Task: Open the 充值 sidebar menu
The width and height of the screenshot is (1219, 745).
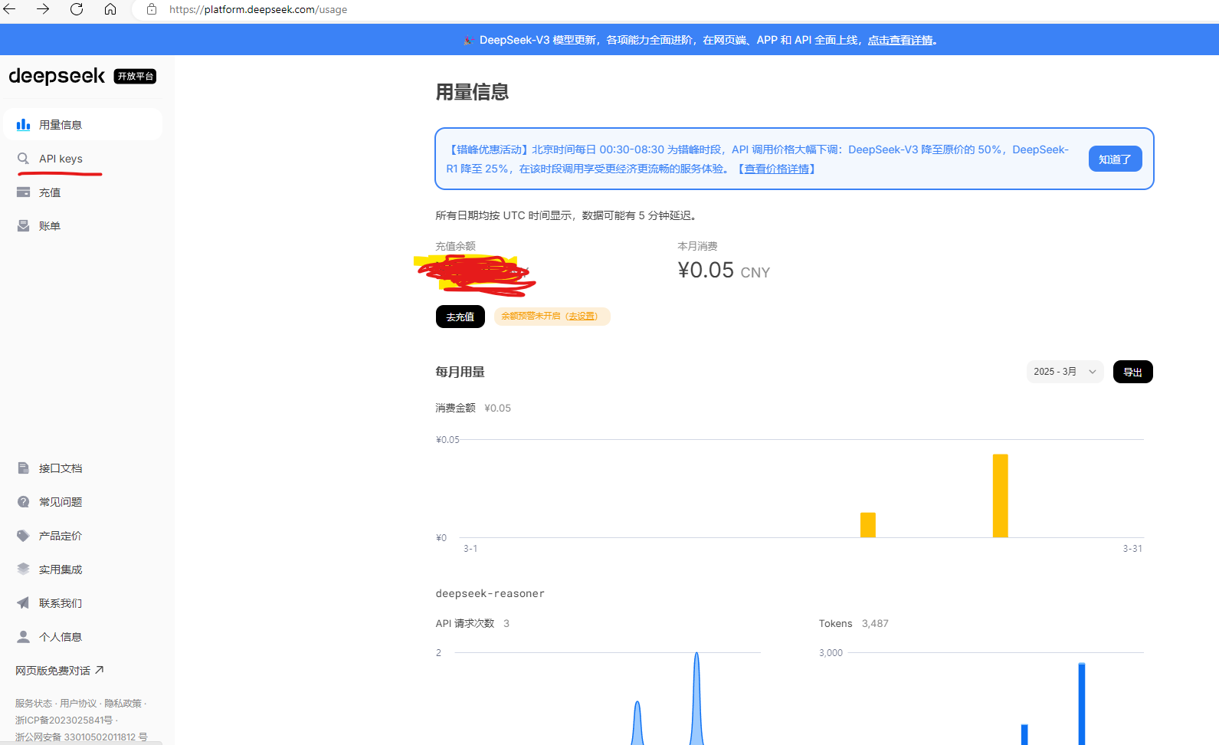Action: 83,192
